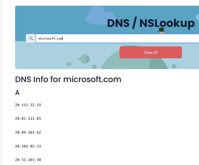The width and height of the screenshot is (199, 165).
Task: Select the IP address 20.103.85.33
Action: [28, 146]
